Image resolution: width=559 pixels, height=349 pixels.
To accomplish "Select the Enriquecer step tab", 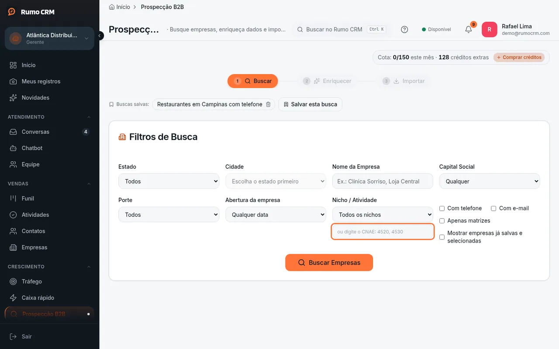I will click(327, 81).
